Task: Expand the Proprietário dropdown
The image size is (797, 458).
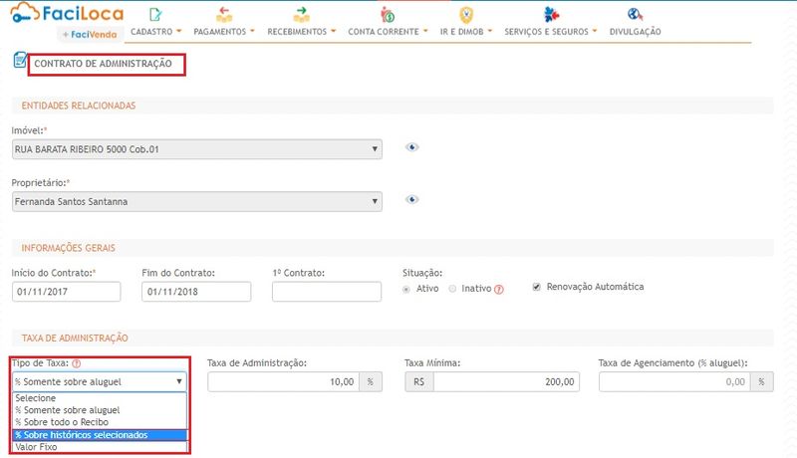Action: tap(196, 201)
